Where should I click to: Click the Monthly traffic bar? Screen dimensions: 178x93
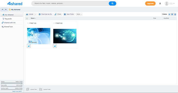coord(12,90)
